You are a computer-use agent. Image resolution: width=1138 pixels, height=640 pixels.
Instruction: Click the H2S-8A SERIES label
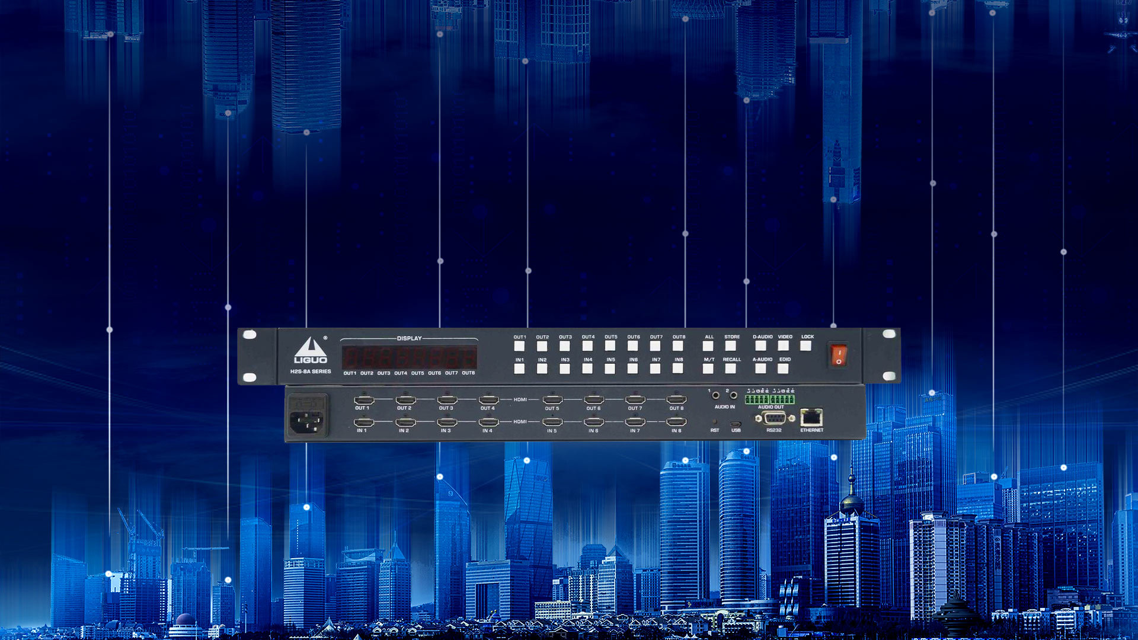[x=311, y=372]
